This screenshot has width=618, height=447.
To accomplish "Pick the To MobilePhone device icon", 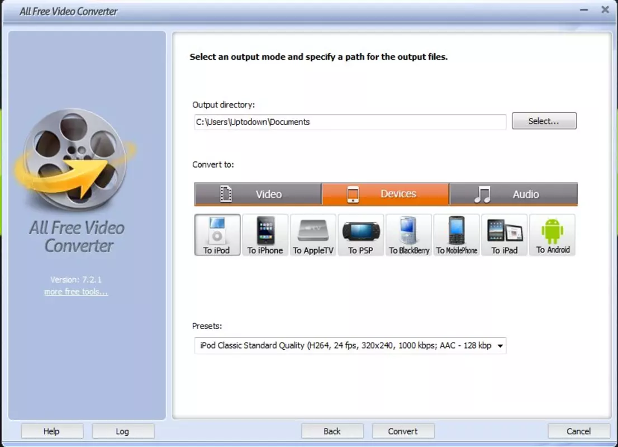I will pyautogui.click(x=457, y=235).
